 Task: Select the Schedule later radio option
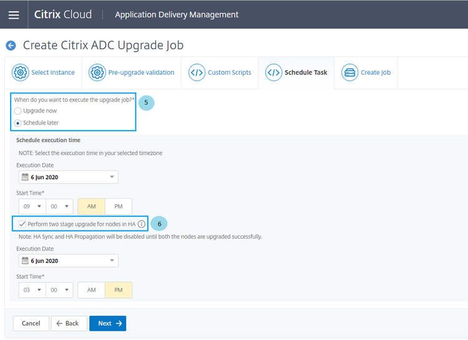[x=17, y=123]
